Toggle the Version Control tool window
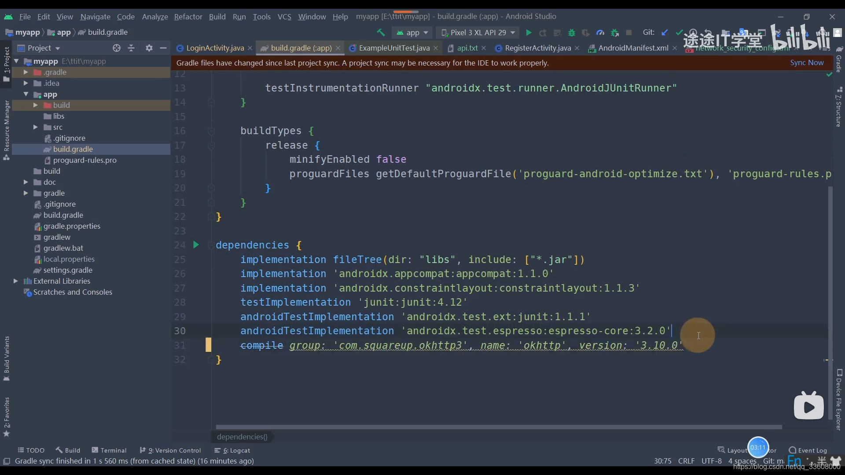The height and width of the screenshot is (475, 845). [x=170, y=450]
